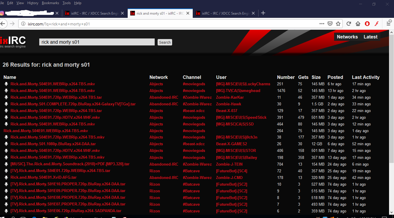Screen dimensions: 394x218
Task: Click the Last Activity column header
Action: pos(366,77)
